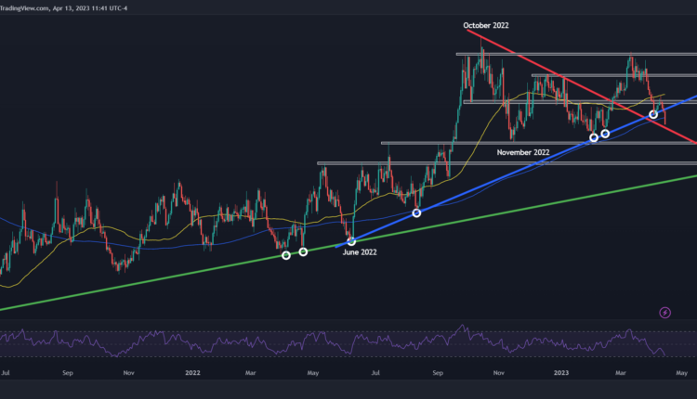This screenshot has height=399, width=697.
Task: Select the June 2022 text annotation
Action: pyautogui.click(x=361, y=251)
